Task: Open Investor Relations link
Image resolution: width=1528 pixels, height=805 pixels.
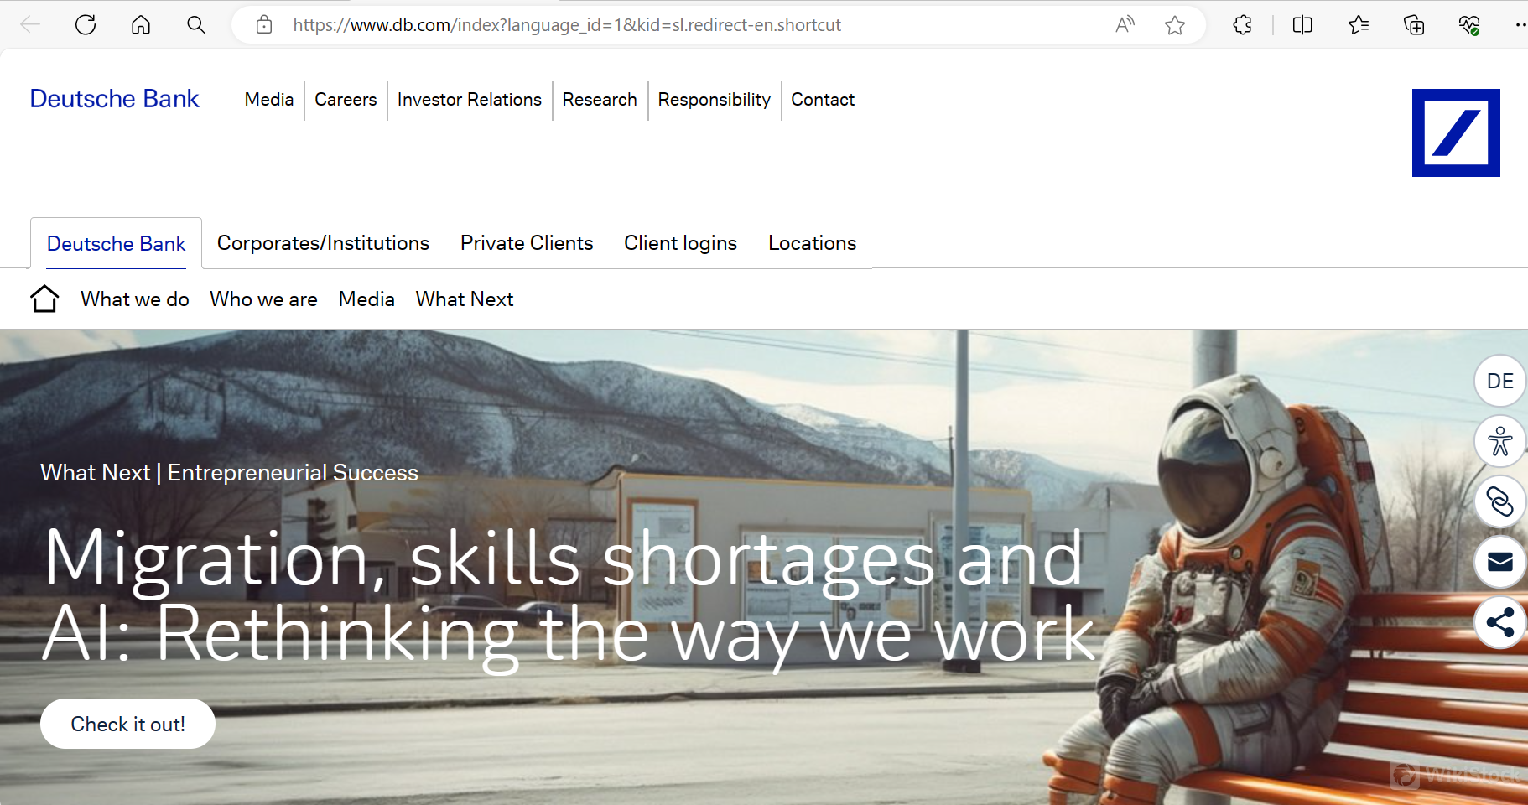Action: click(470, 100)
